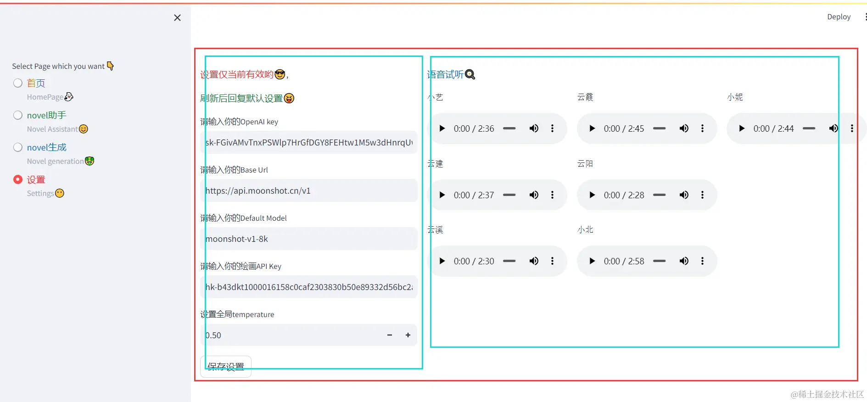This screenshot has width=867, height=402.
Task: Select the novel生成 radio option
Action: 18,147
